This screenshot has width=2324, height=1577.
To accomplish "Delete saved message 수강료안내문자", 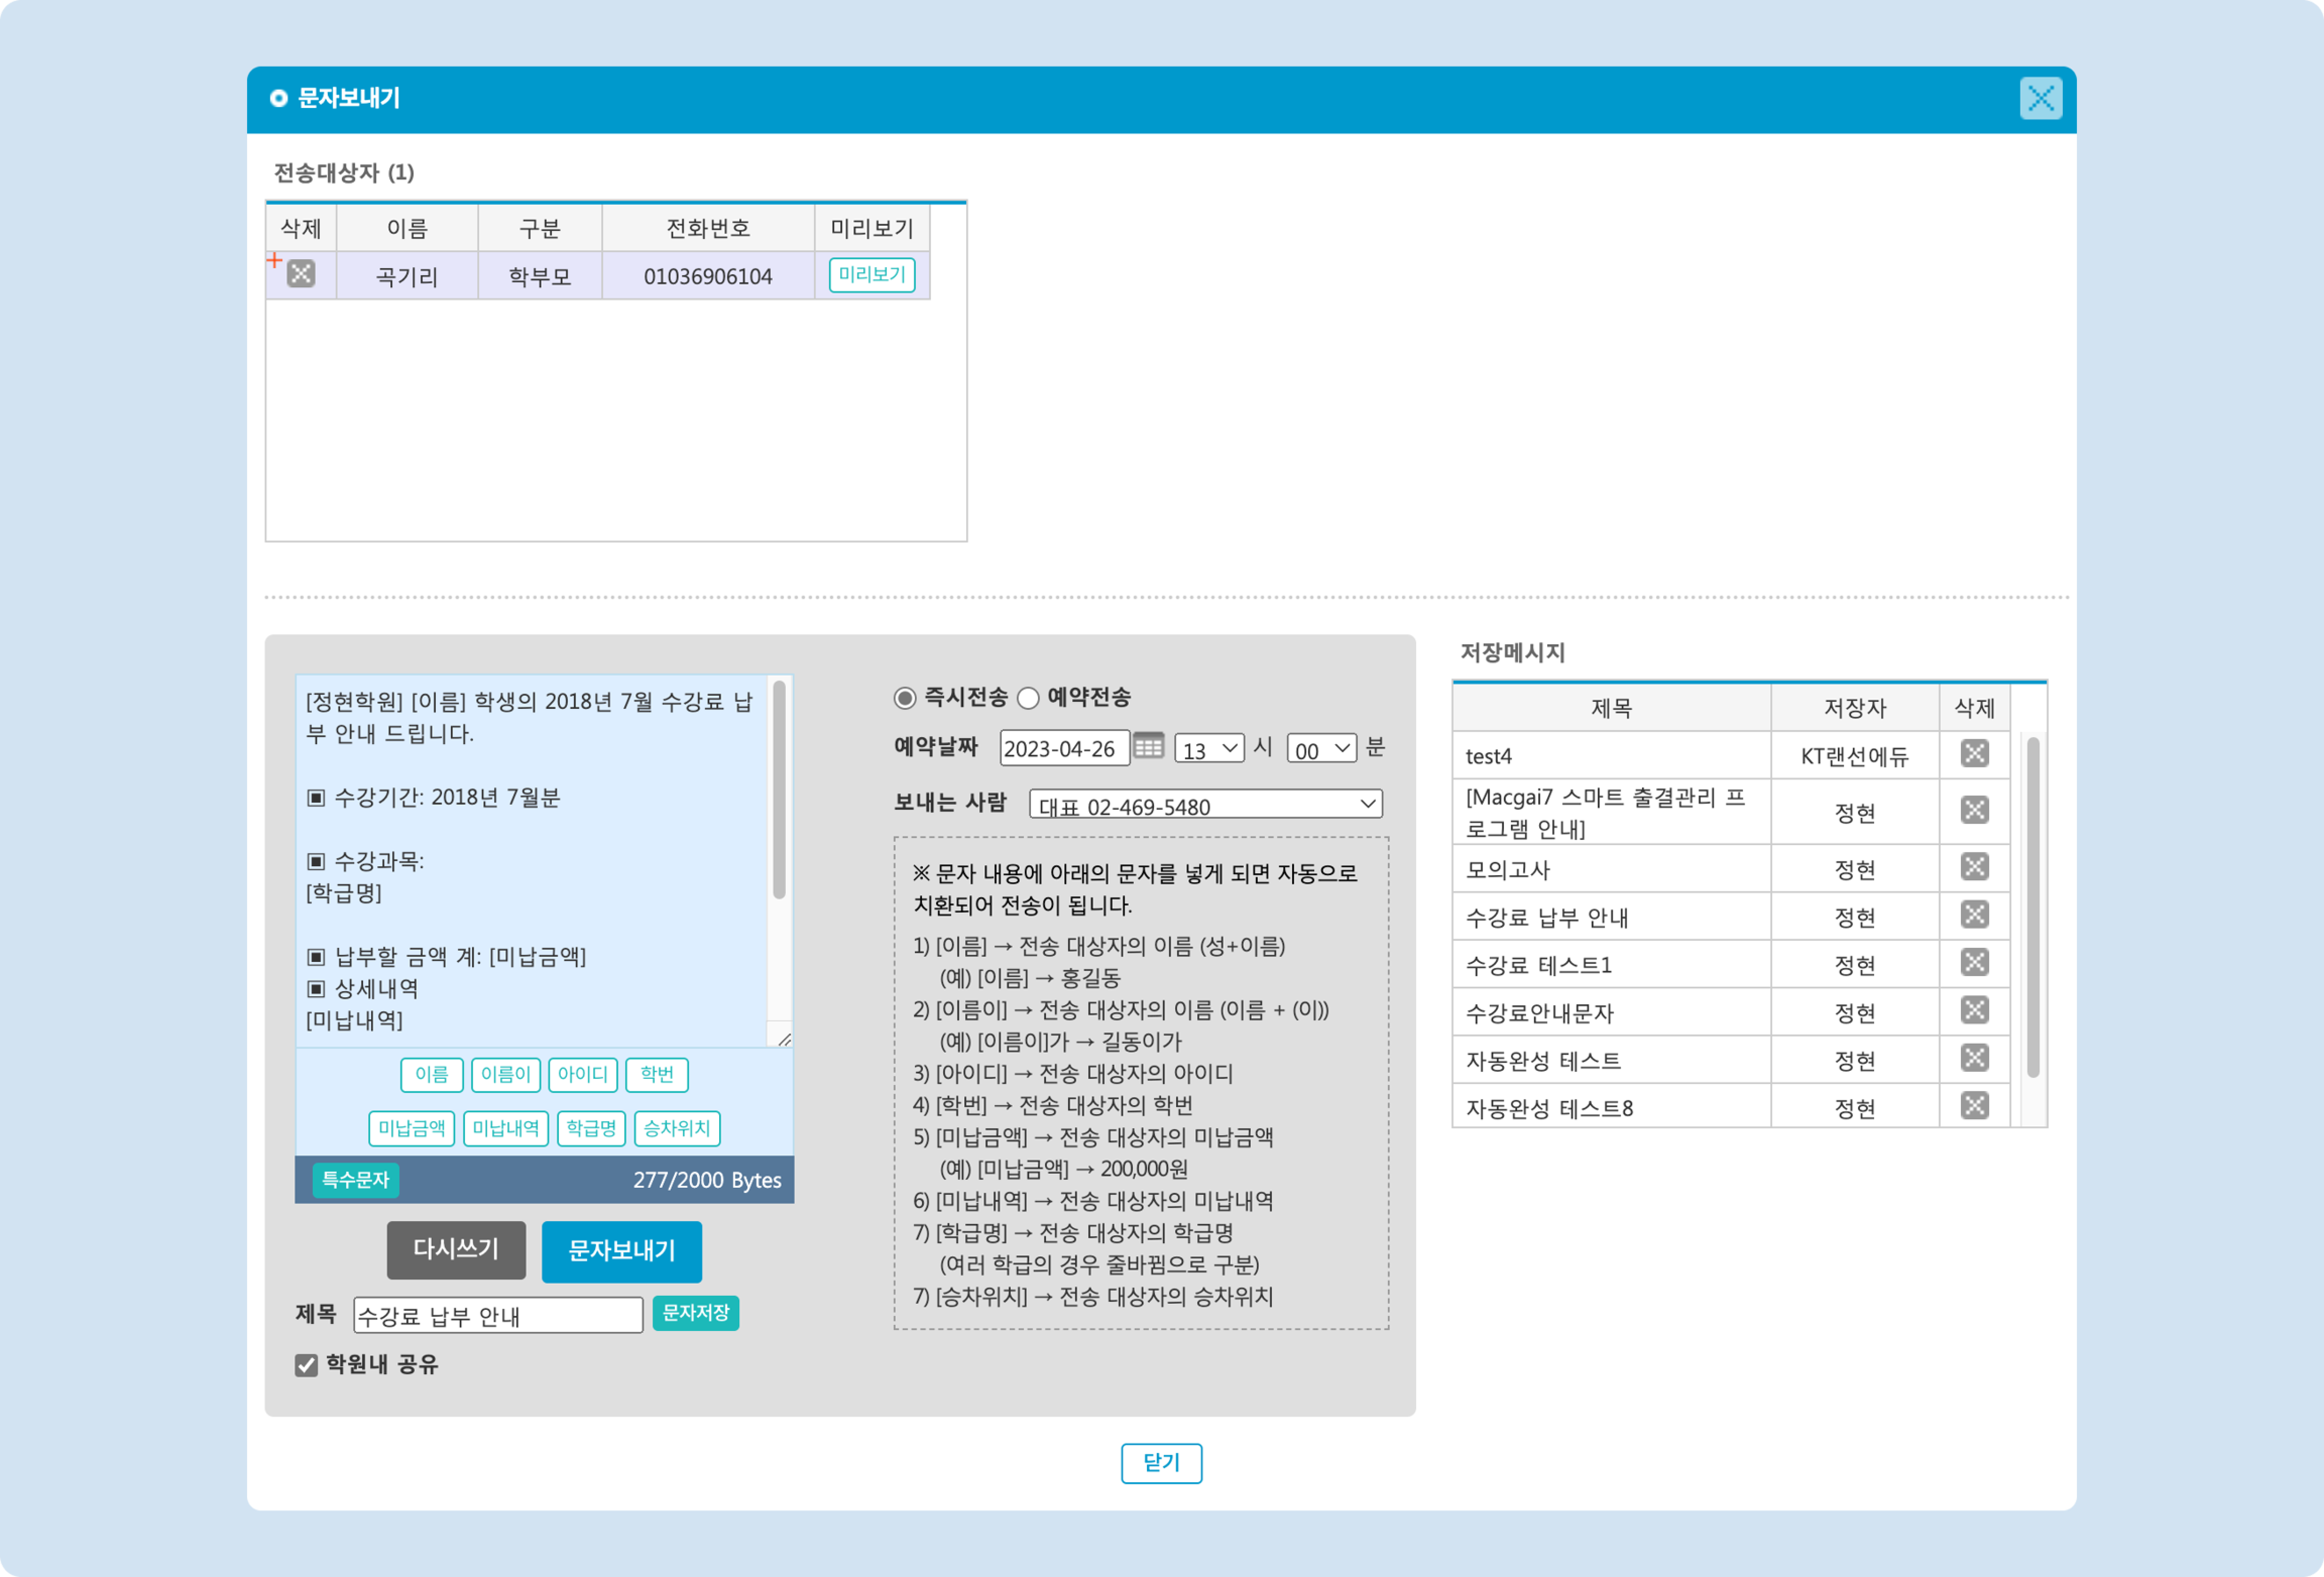I will [1974, 1011].
